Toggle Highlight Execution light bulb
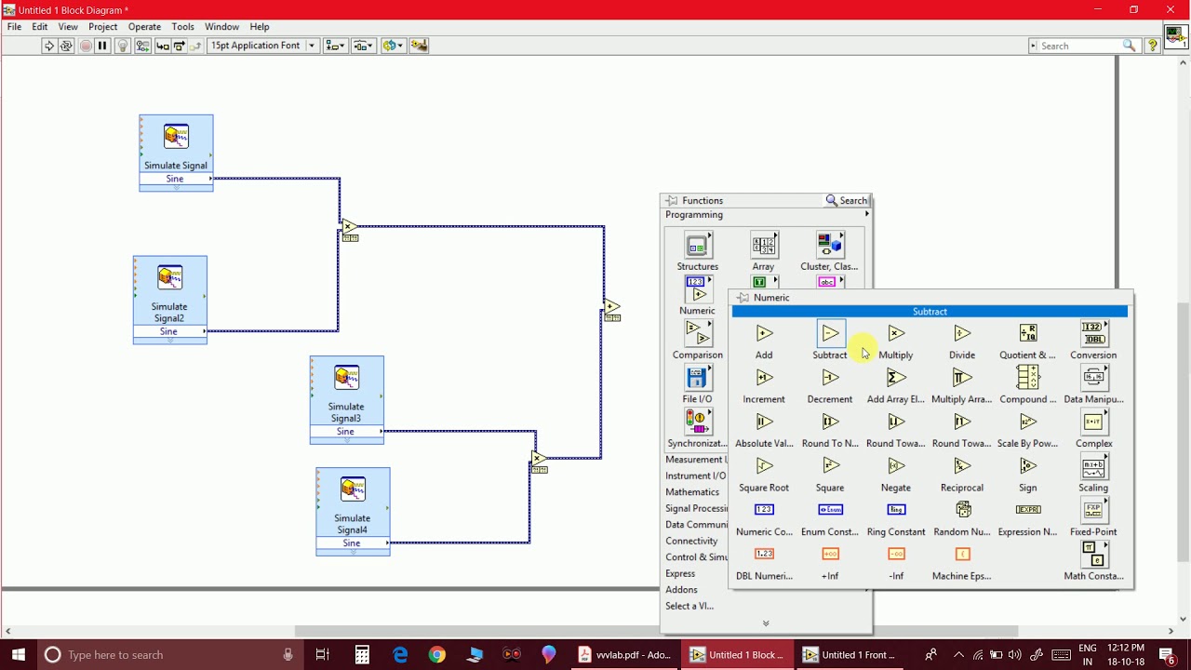The height and width of the screenshot is (670, 1191). pyautogui.click(x=122, y=46)
